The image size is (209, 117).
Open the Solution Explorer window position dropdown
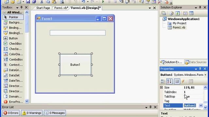[x=196, y=8]
